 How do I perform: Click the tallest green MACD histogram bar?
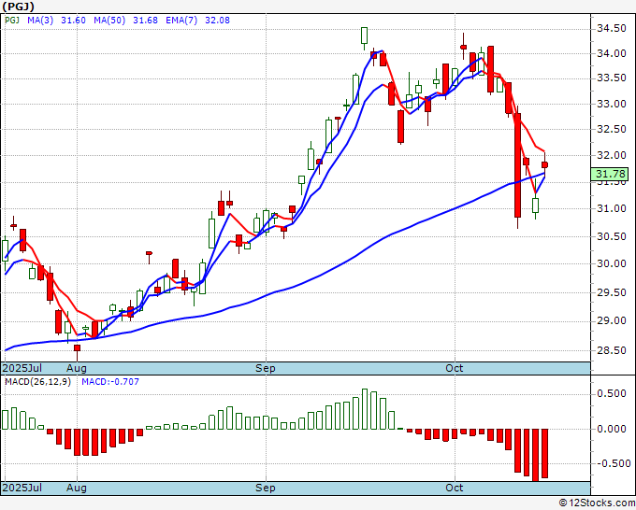pos(365,409)
